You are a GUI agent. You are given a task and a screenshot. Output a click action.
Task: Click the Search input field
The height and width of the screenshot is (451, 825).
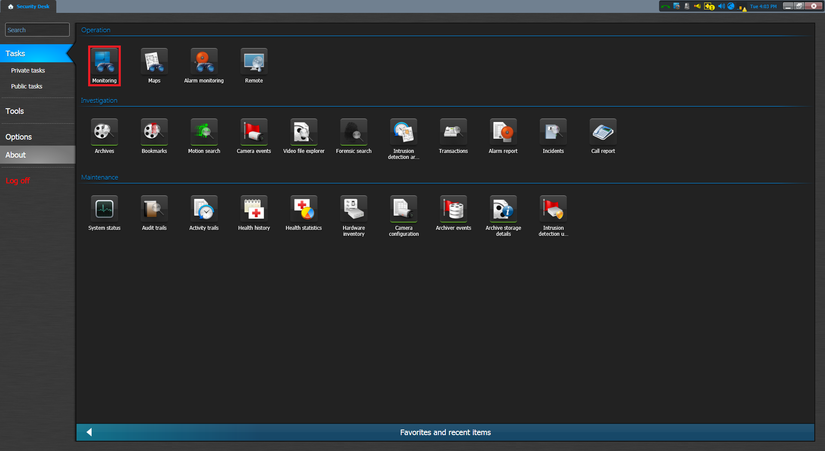click(x=37, y=30)
